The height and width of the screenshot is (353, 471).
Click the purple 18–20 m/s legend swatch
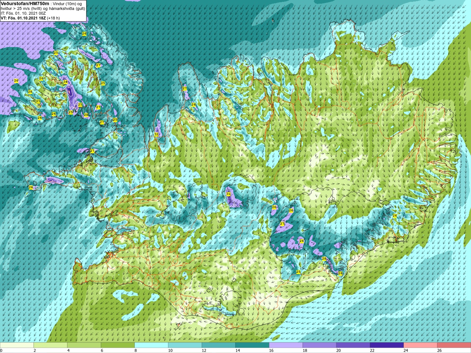(319, 345)
